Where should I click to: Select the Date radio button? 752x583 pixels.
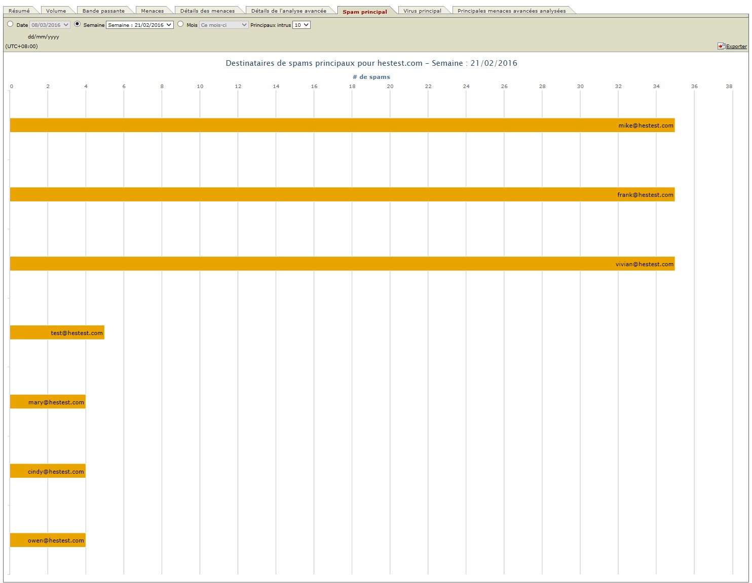pyautogui.click(x=10, y=24)
